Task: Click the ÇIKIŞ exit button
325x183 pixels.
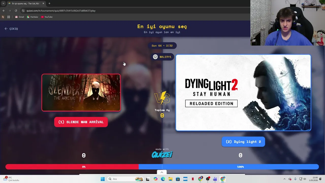Action: [x=11, y=29]
